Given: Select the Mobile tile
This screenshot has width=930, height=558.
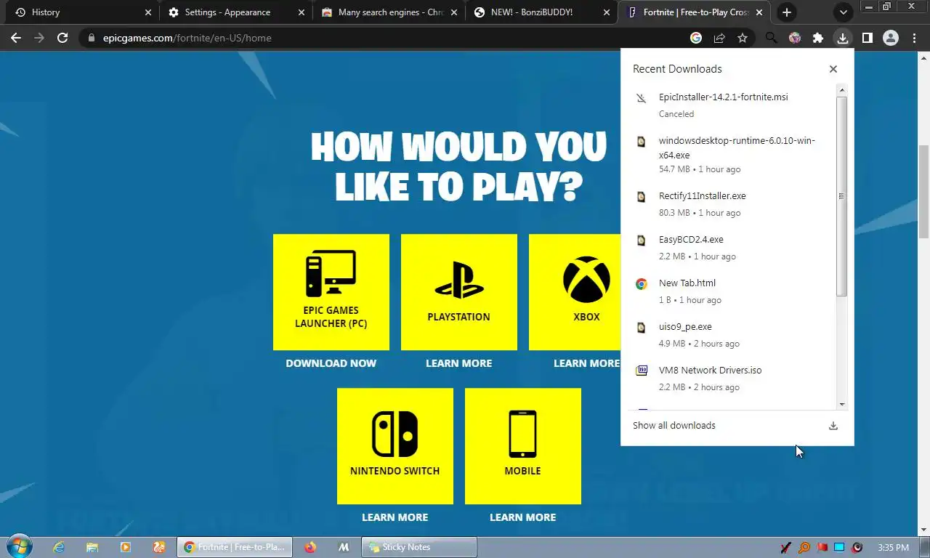Looking at the screenshot, I should (x=523, y=446).
